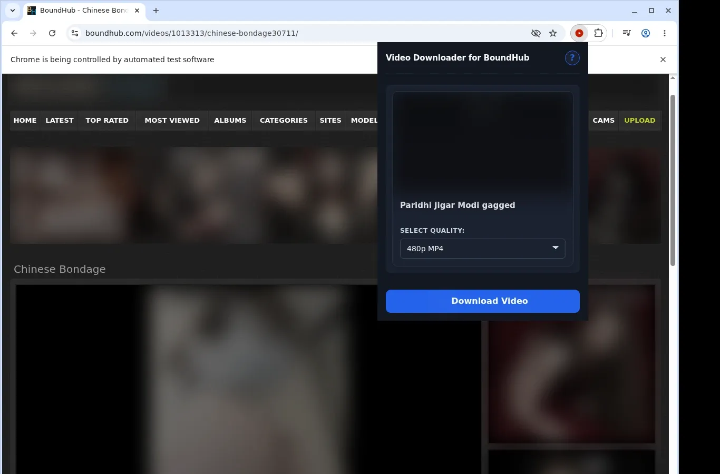Open the Chrome three-dot menu
The width and height of the screenshot is (720, 474).
coord(665,33)
